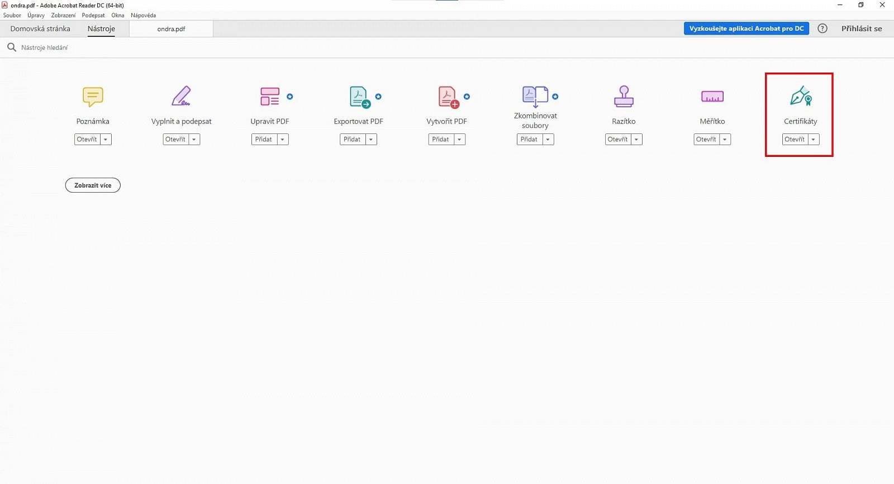The width and height of the screenshot is (894, 484).
Task: Click the PDF file icon in title bar
Action: 4,5
